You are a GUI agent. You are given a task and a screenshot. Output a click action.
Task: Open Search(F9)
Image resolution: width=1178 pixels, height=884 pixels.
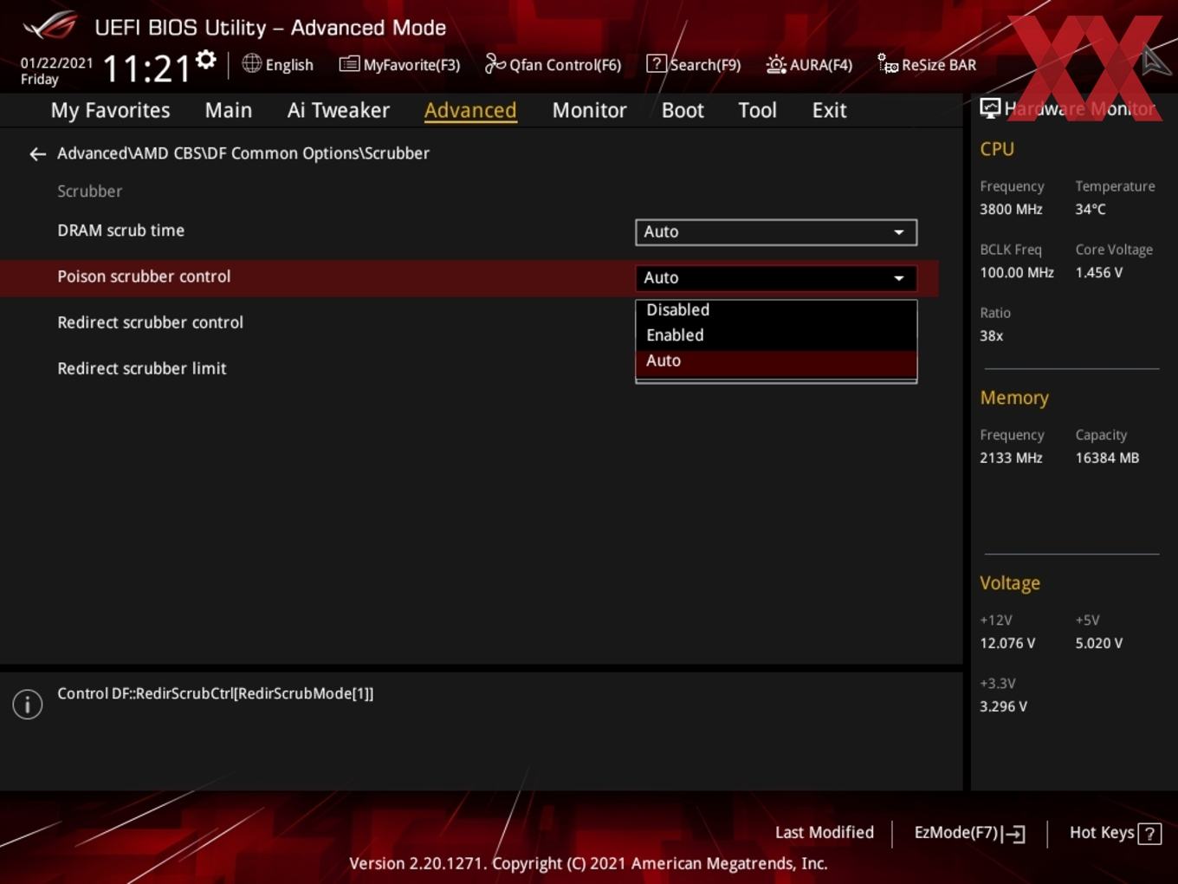point(694,64)
